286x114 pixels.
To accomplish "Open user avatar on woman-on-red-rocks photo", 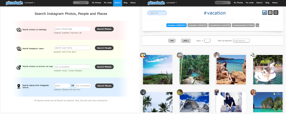I will [x=217, y=55].
